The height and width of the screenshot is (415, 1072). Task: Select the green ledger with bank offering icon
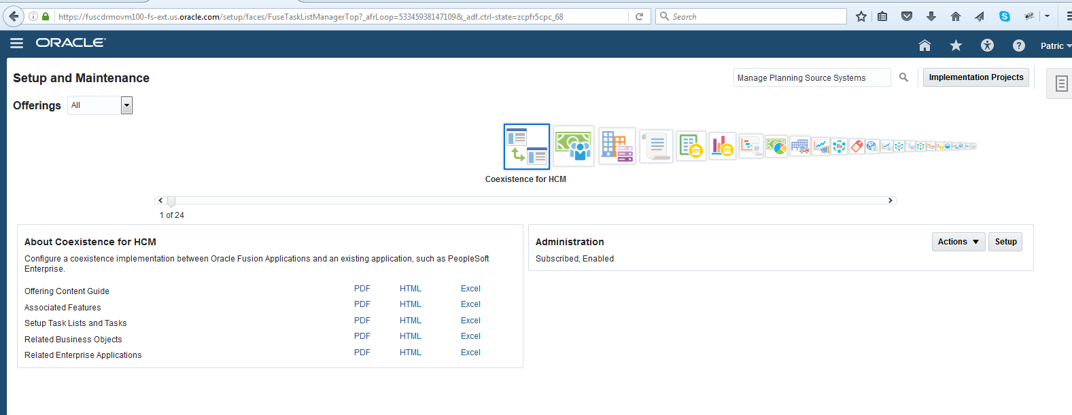point(691,146)
